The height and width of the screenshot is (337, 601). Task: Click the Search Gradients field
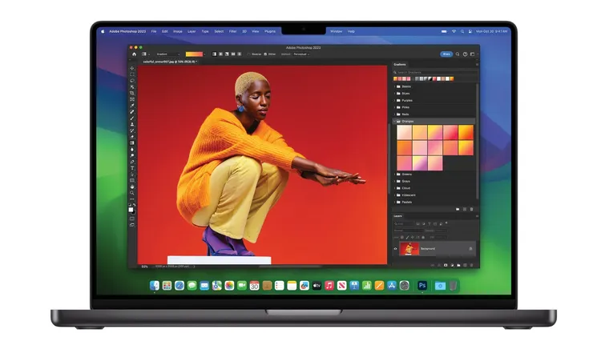[x=435, y=72]
